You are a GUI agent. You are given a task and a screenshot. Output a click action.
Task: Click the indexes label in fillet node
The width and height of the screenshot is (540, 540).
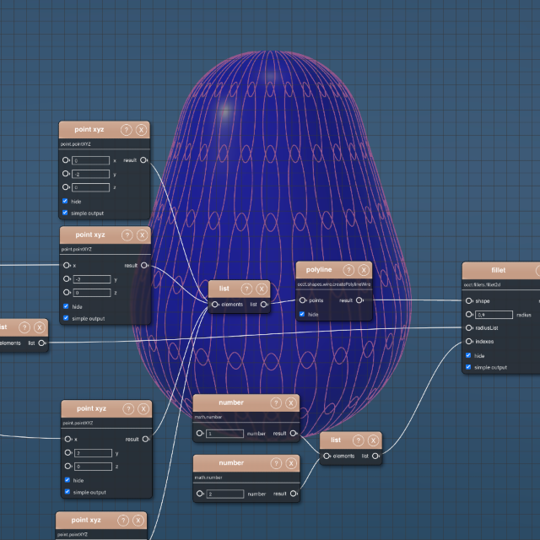[x=484, y=341]
